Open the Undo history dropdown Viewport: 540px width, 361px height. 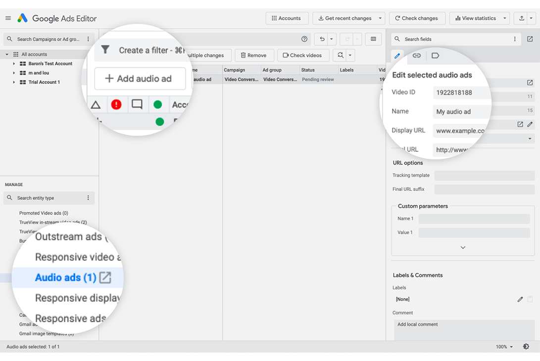(x=332, y=39)
